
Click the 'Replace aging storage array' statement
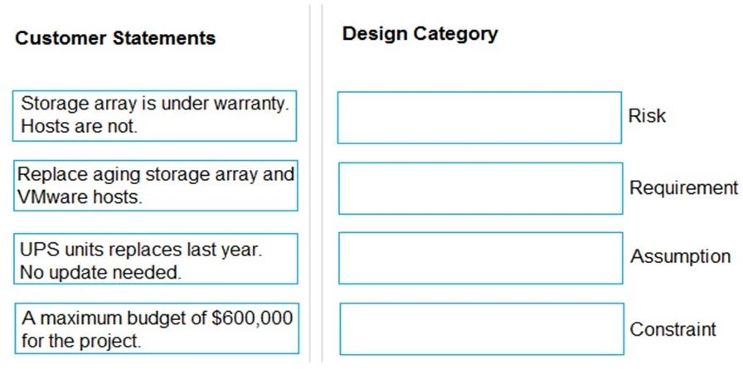tap(156, 186)
